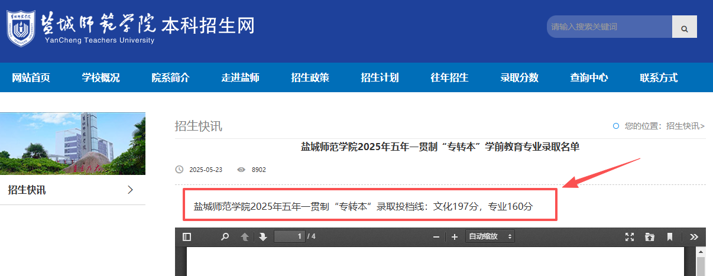Screen dimensions: 713x276
Task: Open the 招生政策 menu item
Action: click(310, 77)
